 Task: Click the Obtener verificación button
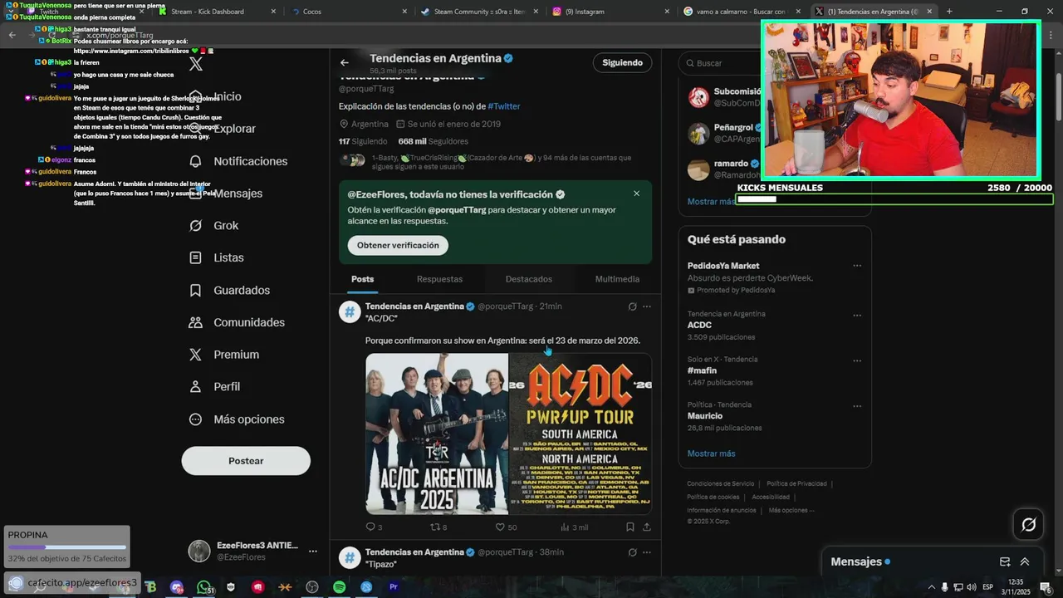coord(398,245)
